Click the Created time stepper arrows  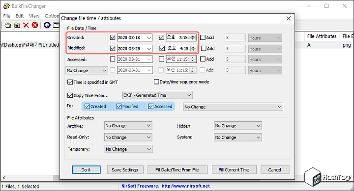tap(193, 38)
